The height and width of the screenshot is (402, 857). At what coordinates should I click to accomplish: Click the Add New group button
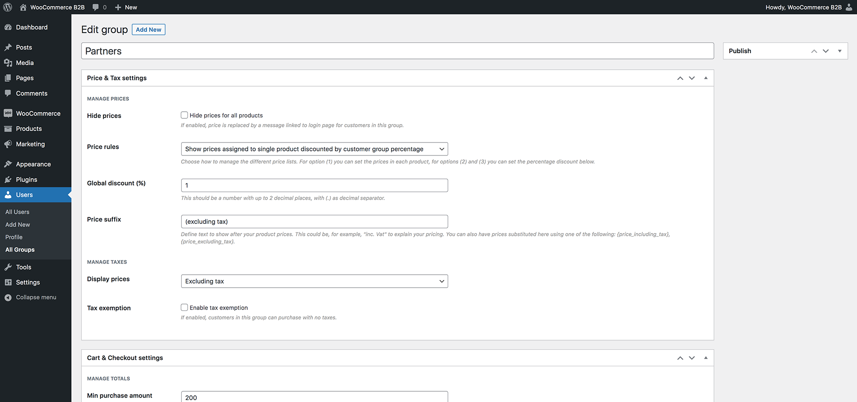click(x=149, y=29)
